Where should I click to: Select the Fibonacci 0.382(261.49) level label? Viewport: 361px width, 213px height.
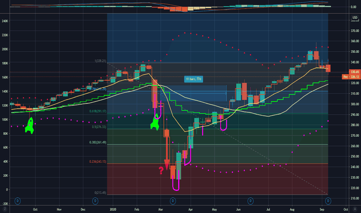coord(98,142)
